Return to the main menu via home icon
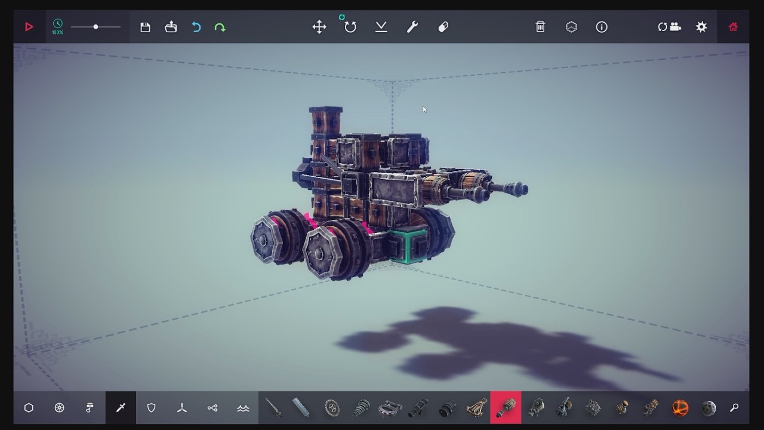Image resolution: width=764 pixels, height=430 pixels. tap(733, 27)
